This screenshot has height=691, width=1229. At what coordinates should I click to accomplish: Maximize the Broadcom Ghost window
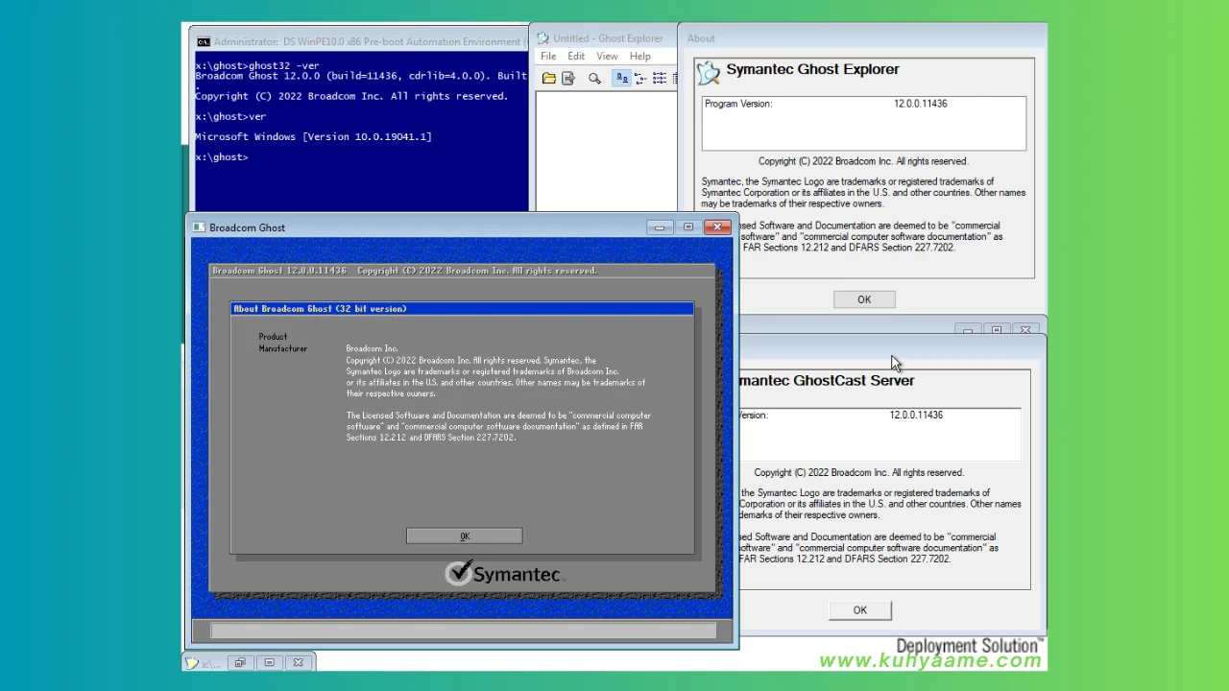pos(688,227)
